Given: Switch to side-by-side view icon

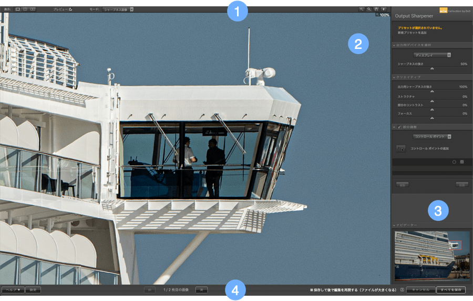Looking at the screenshot, I should pos(33,9).
